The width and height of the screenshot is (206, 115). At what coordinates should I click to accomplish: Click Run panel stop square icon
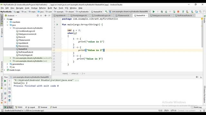[5, 85]
